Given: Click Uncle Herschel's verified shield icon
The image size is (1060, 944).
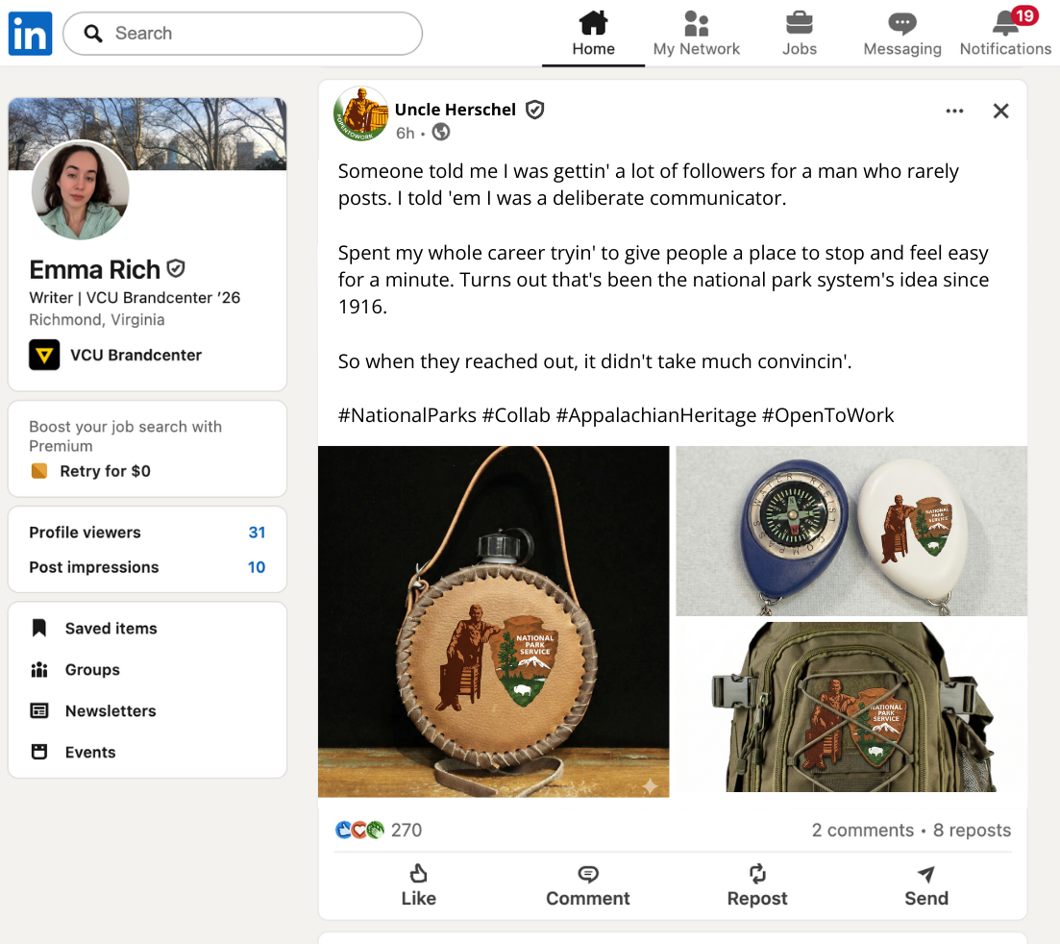Looking at the screenshot, I should (x=534, y=110).
